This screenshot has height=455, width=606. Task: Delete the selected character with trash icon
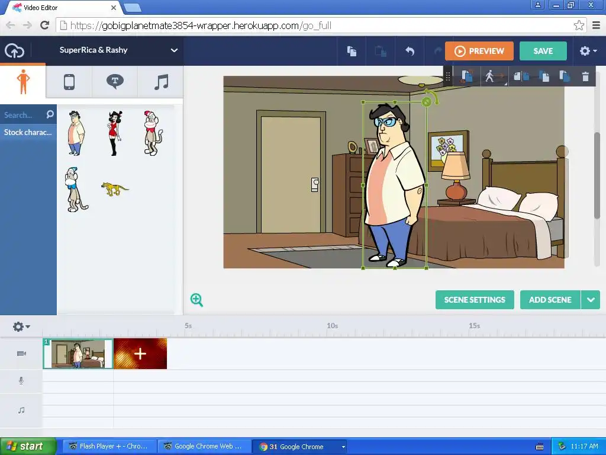[585, 76]
